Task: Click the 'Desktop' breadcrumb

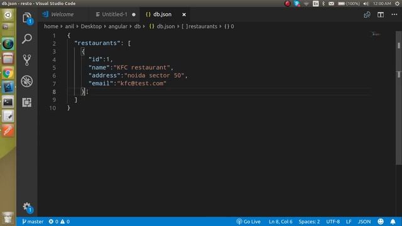Action: coord(91,26)
